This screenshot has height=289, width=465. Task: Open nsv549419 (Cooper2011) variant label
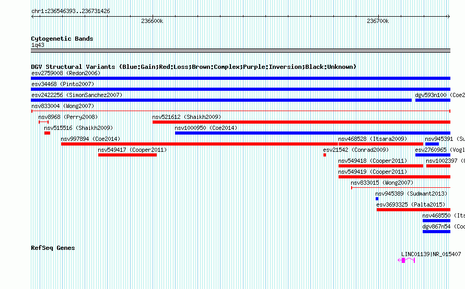point(373,172)
